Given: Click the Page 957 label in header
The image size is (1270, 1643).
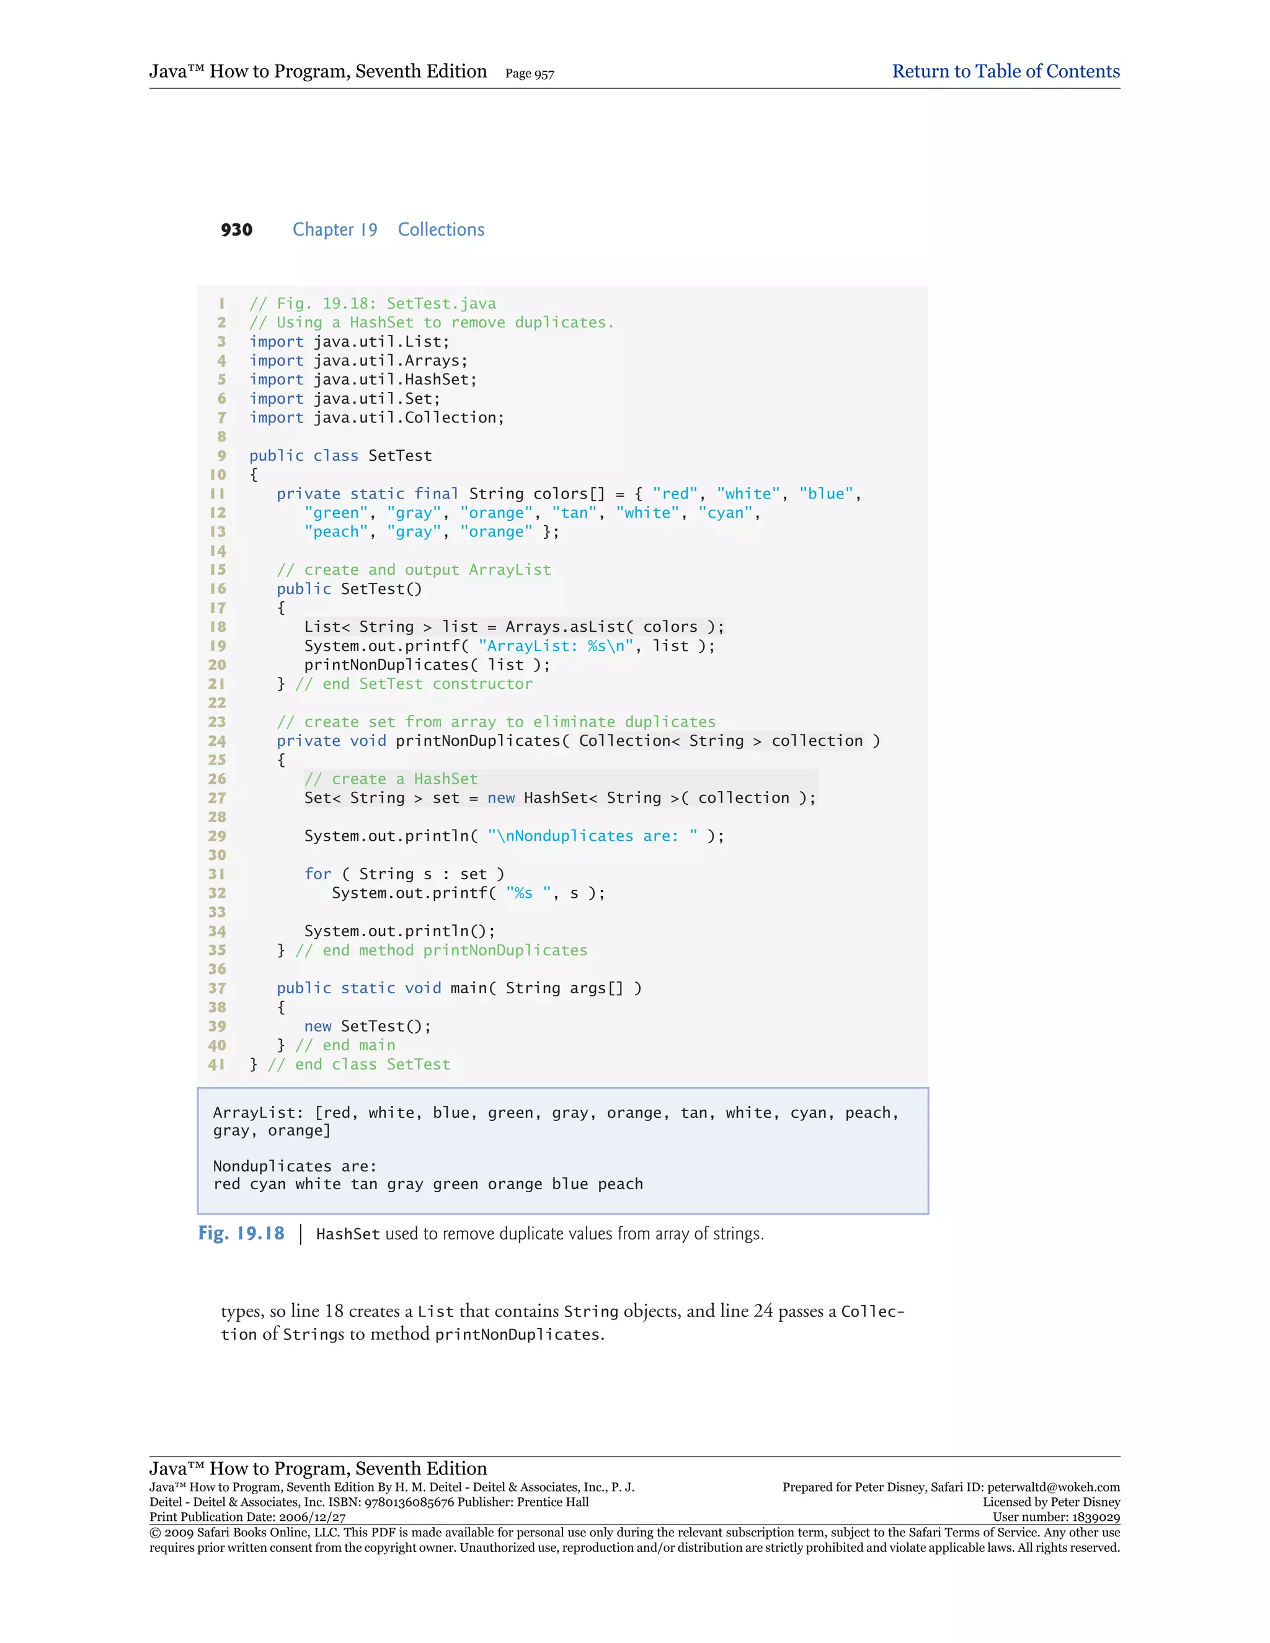Looking at the screenshot, I should (530, 74).
